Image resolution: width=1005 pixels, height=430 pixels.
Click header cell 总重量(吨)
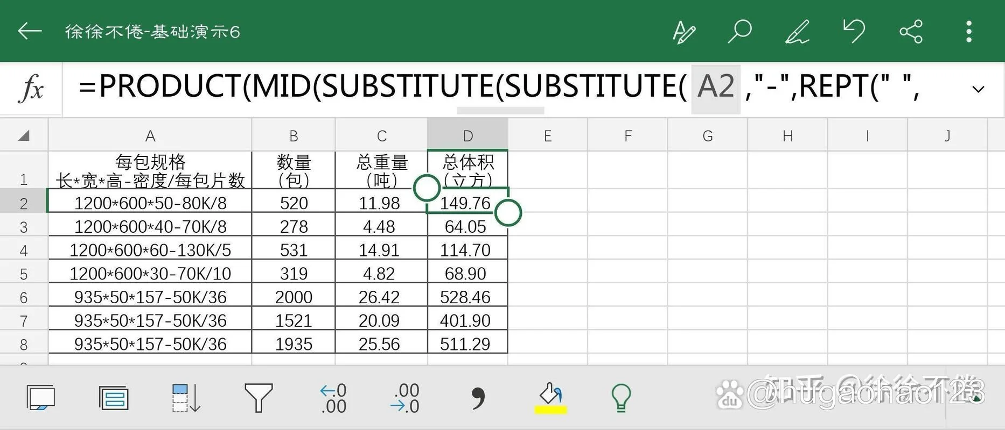(381, 170)
